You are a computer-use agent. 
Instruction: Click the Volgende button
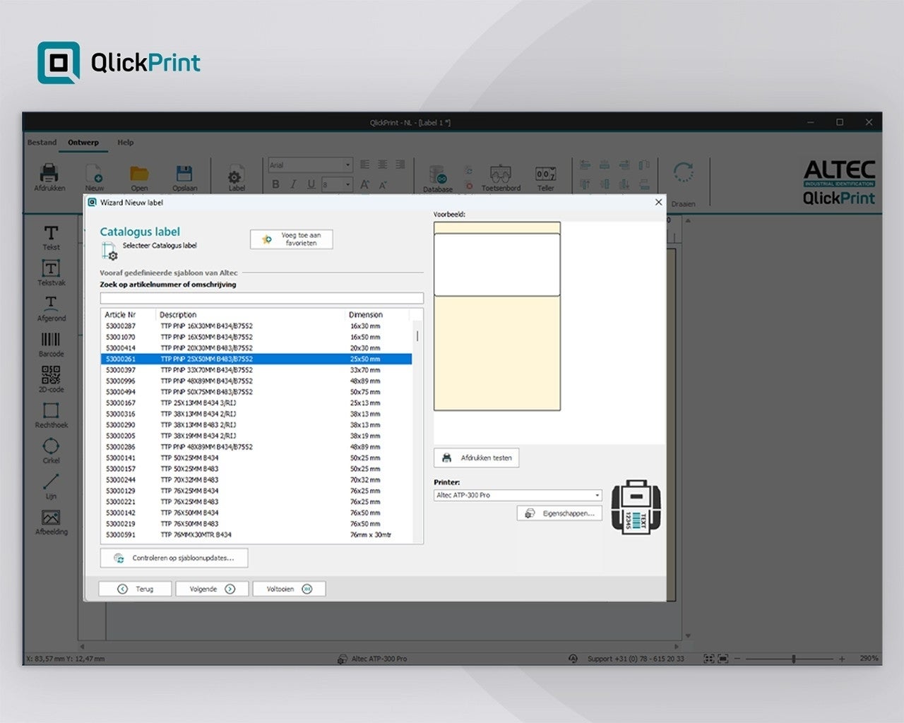[212, 589]
